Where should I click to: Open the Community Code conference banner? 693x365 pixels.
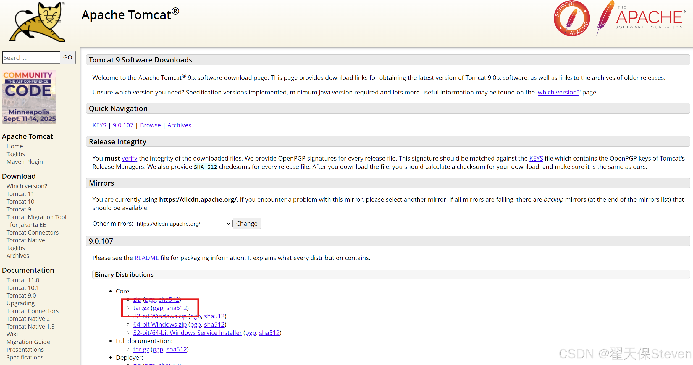point(29,97)
